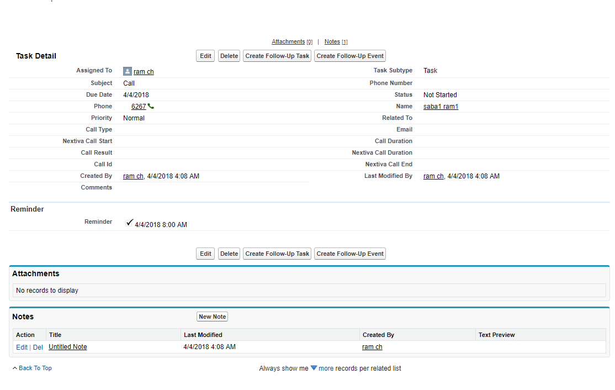Click top Create Follow-Up Event button
The width and height of the screenshot is (615, 390).
(x=350, y=56)
